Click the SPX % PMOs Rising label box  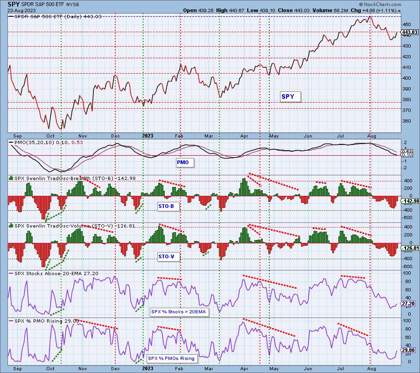[x=173, y=358]
